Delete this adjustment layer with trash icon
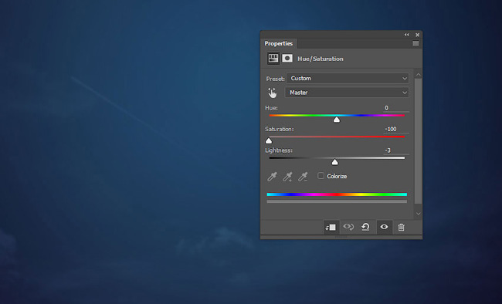 [401, 227]
